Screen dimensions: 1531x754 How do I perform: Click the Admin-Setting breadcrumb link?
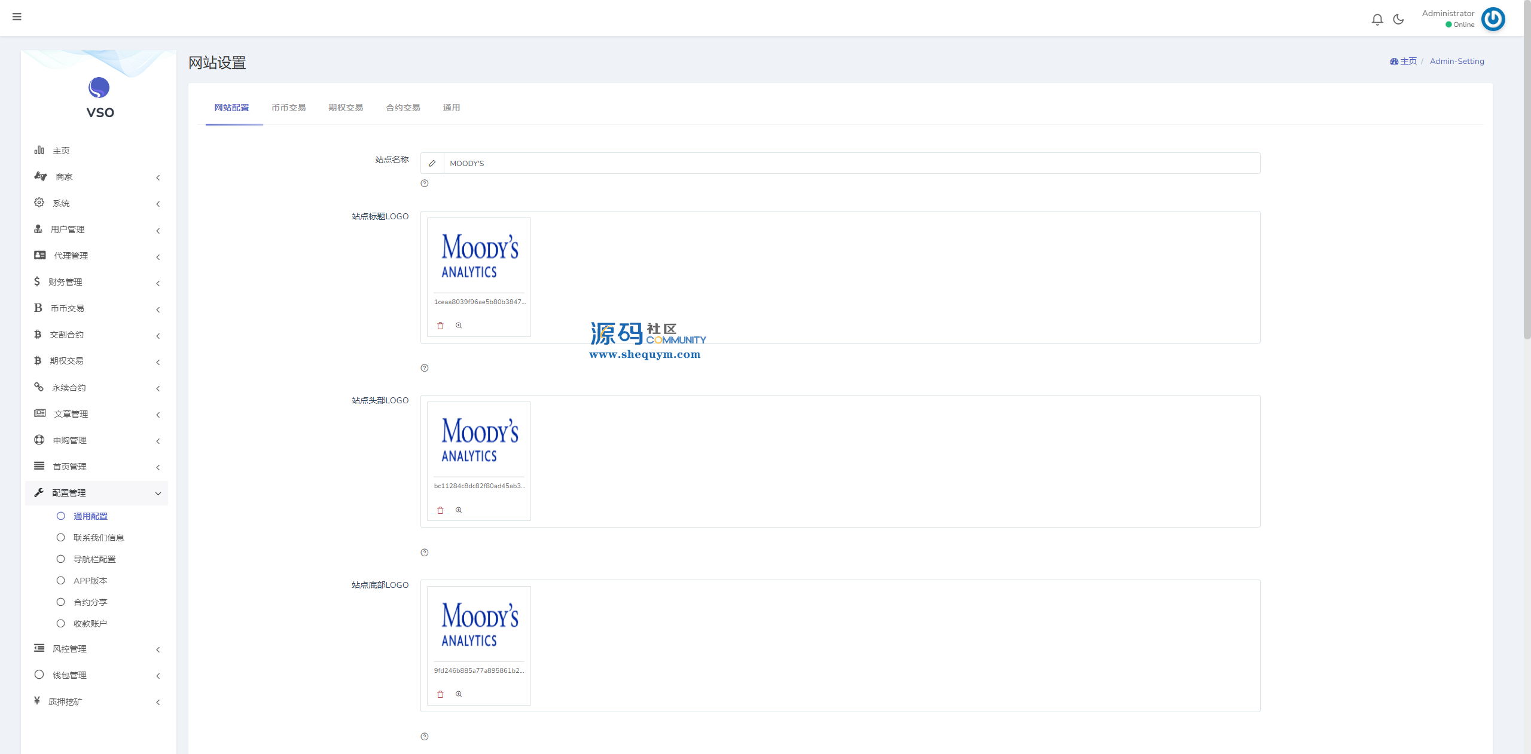[1457, 61]
